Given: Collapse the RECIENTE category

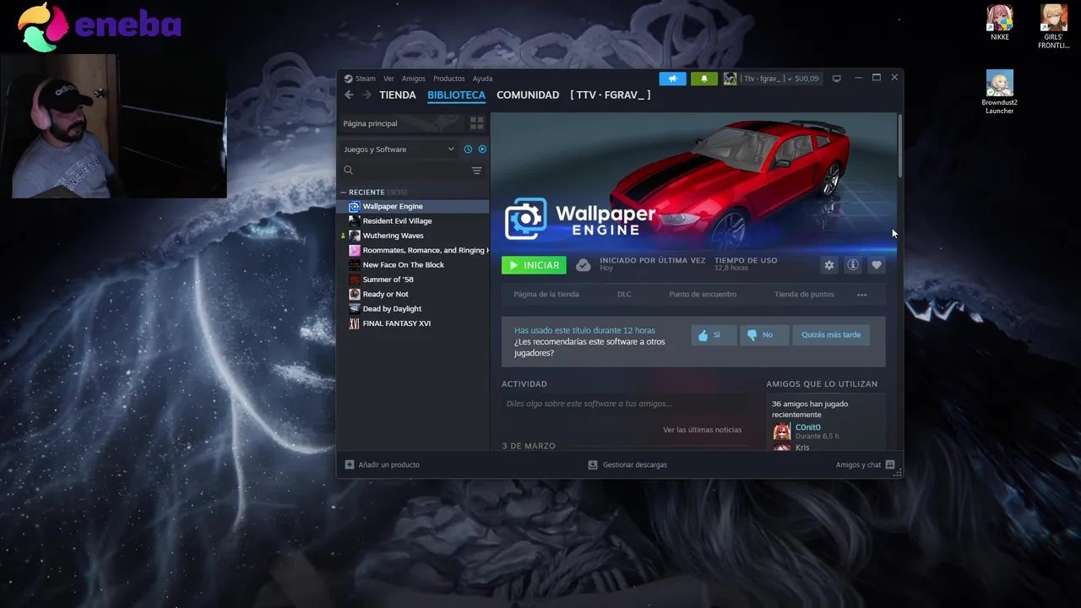Looking at the screenshot, I should tap(344, 193).
